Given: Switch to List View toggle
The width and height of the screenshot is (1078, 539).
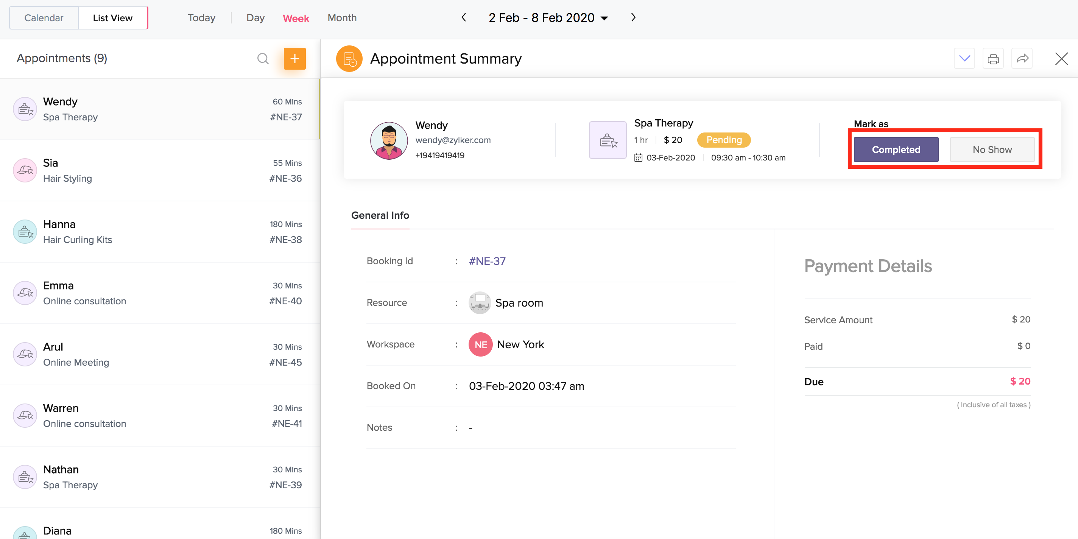Looking at the screenshot, I should (112, 18).
